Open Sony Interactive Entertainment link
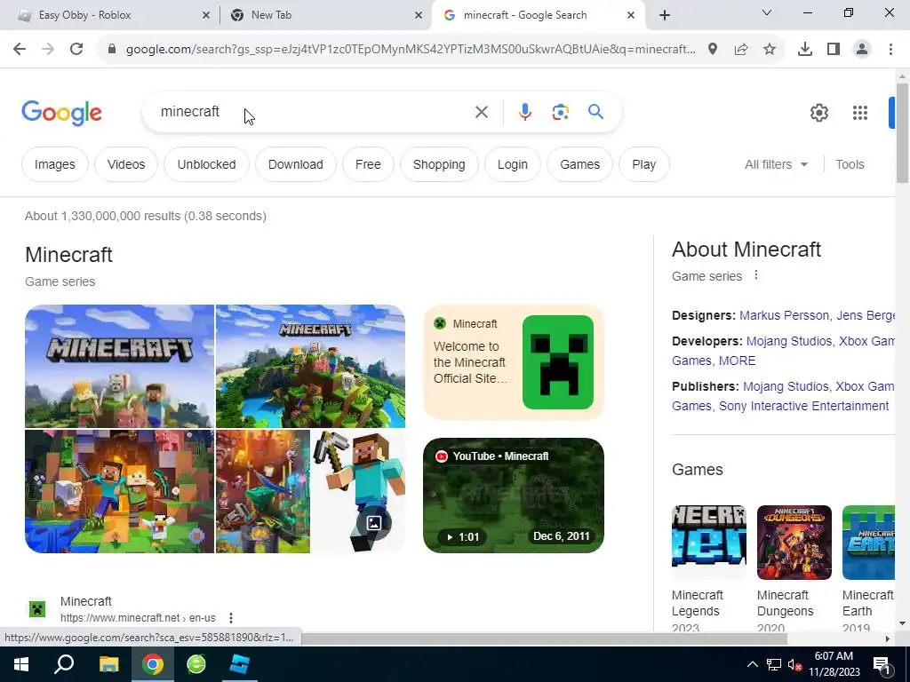910x682 pixels. (x=803, y=406)
